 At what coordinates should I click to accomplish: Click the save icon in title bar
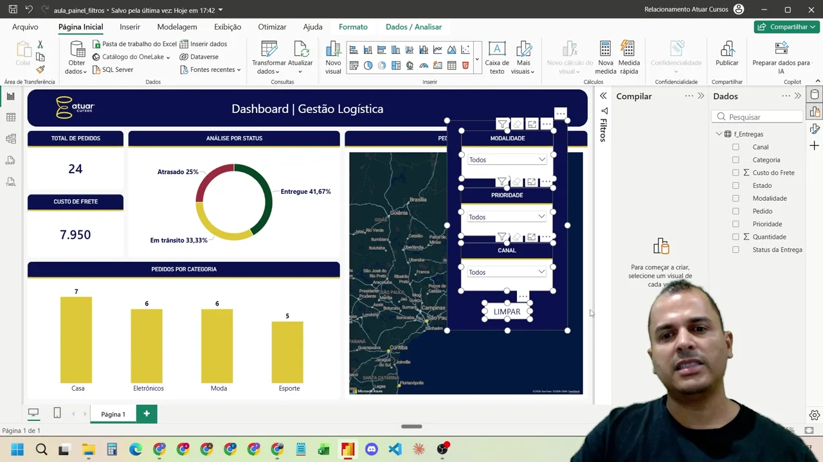click(13, 10)
